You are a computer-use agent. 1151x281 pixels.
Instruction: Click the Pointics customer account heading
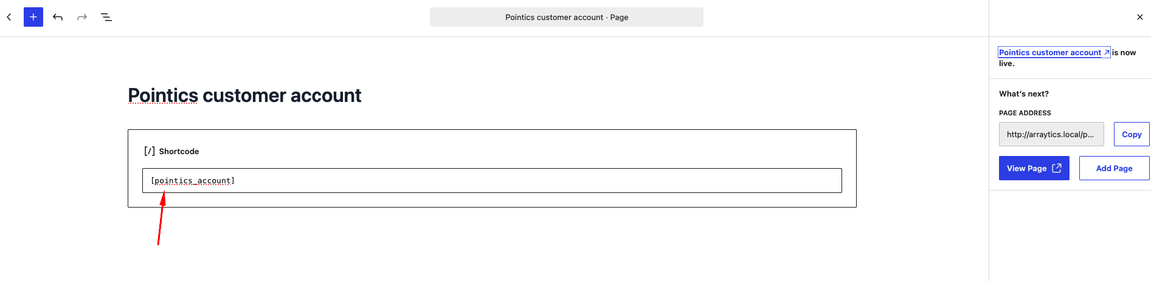point(244,95)
